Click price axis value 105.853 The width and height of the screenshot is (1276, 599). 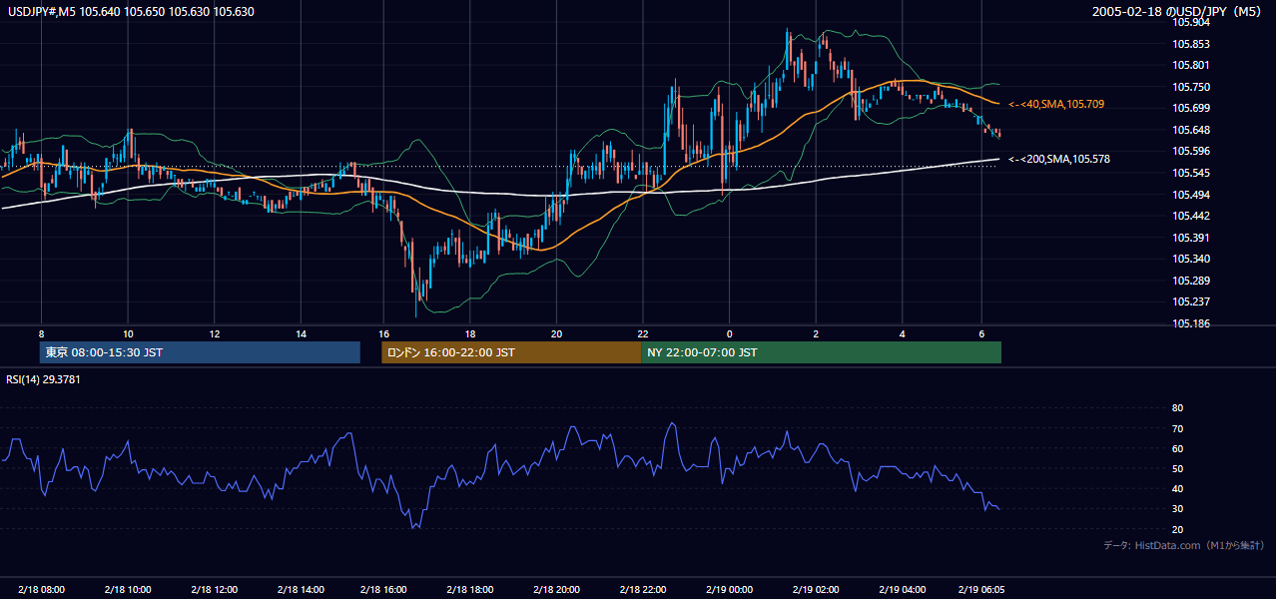click(1190, 44)
